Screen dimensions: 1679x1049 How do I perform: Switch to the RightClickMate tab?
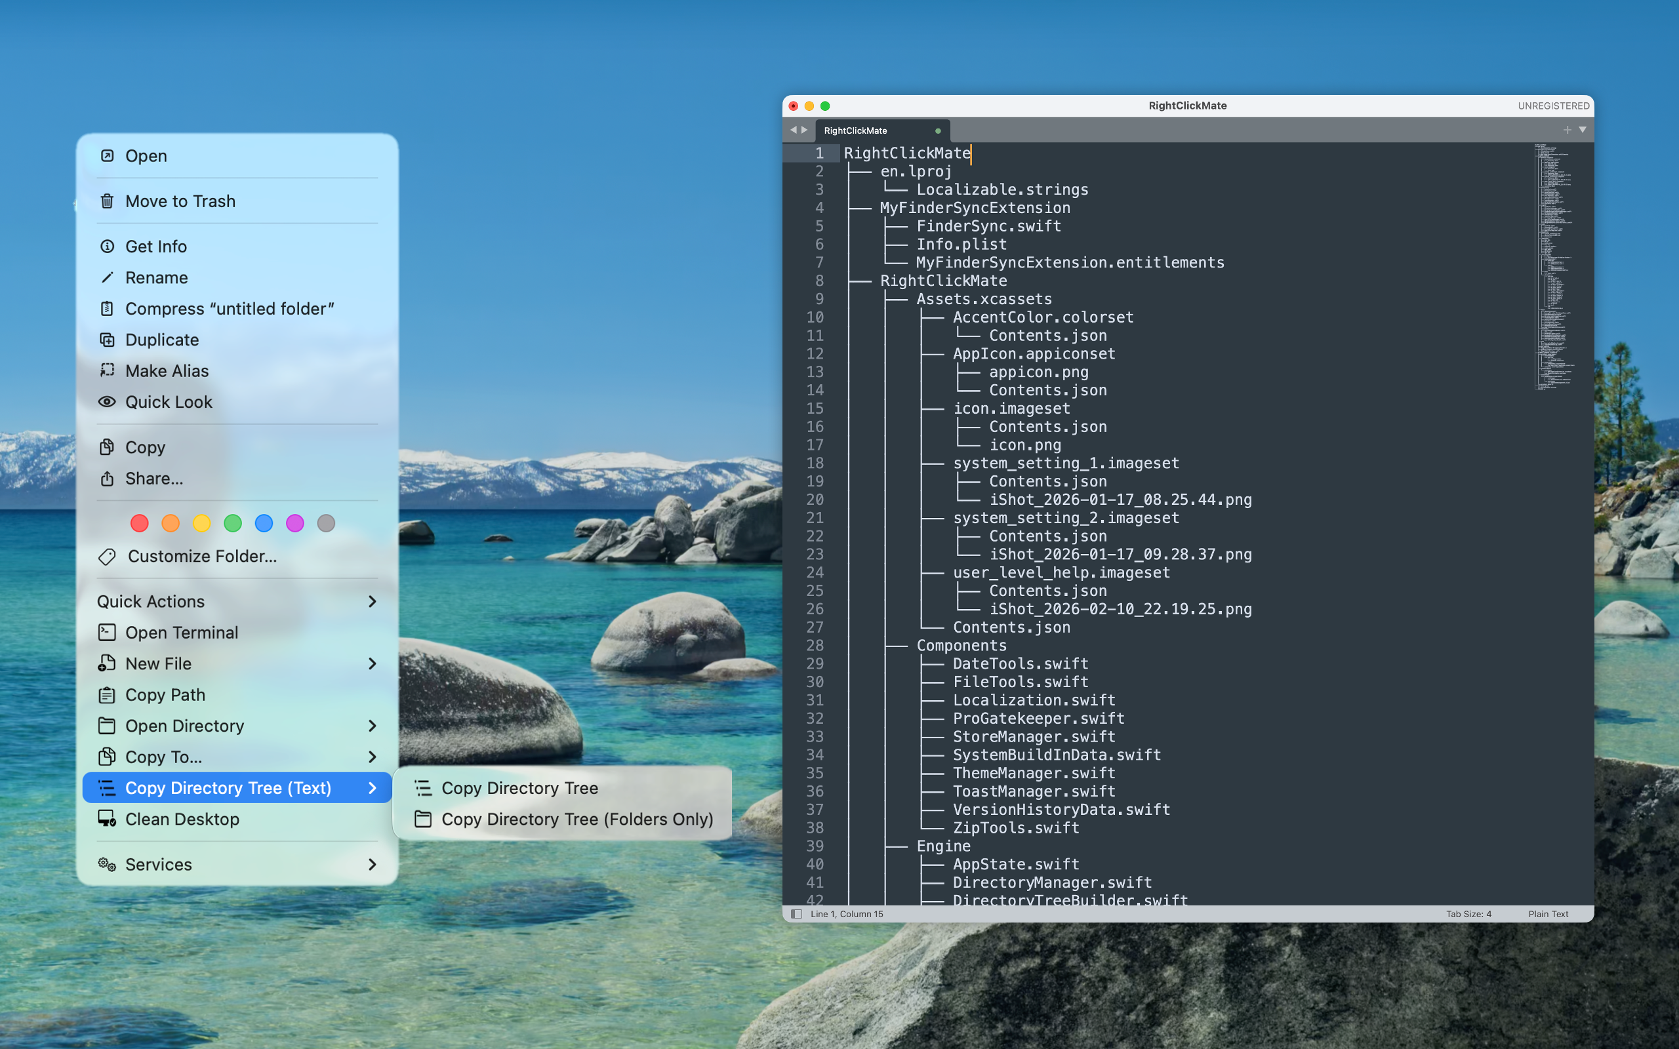point(882,130)
